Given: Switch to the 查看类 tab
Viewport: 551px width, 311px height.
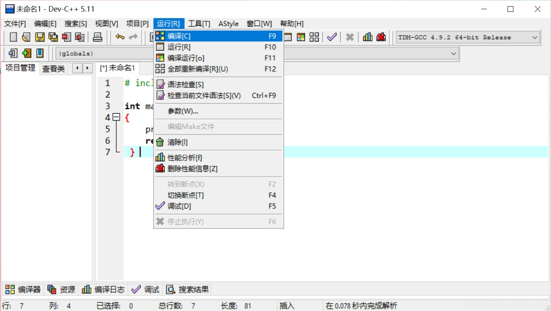Looking at the screenshot, I should 54,69.
